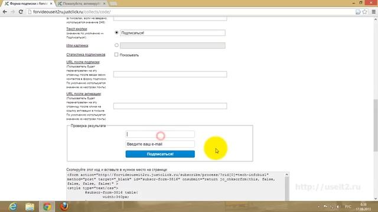This screenshot has height=212, width=378.
Task: Click the РУС language indicator
Action: [x=348, y=207]
